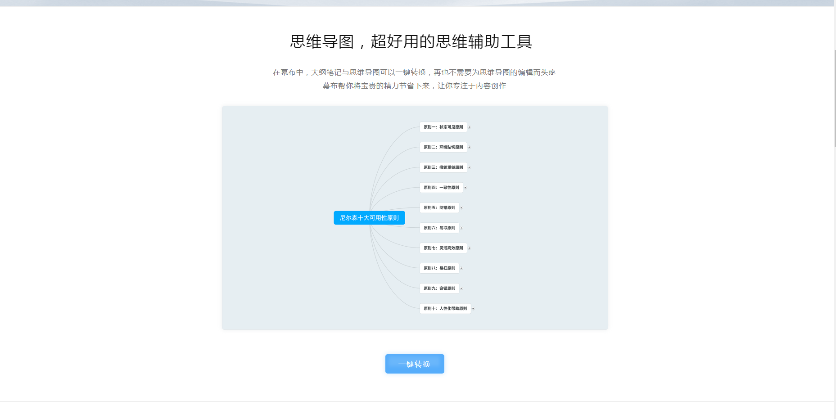Select node 原则七：灵活高效原则
Image resolution: width=836 pixels, height=419 pixels.
pyautogui.click(x=443, y=248)
